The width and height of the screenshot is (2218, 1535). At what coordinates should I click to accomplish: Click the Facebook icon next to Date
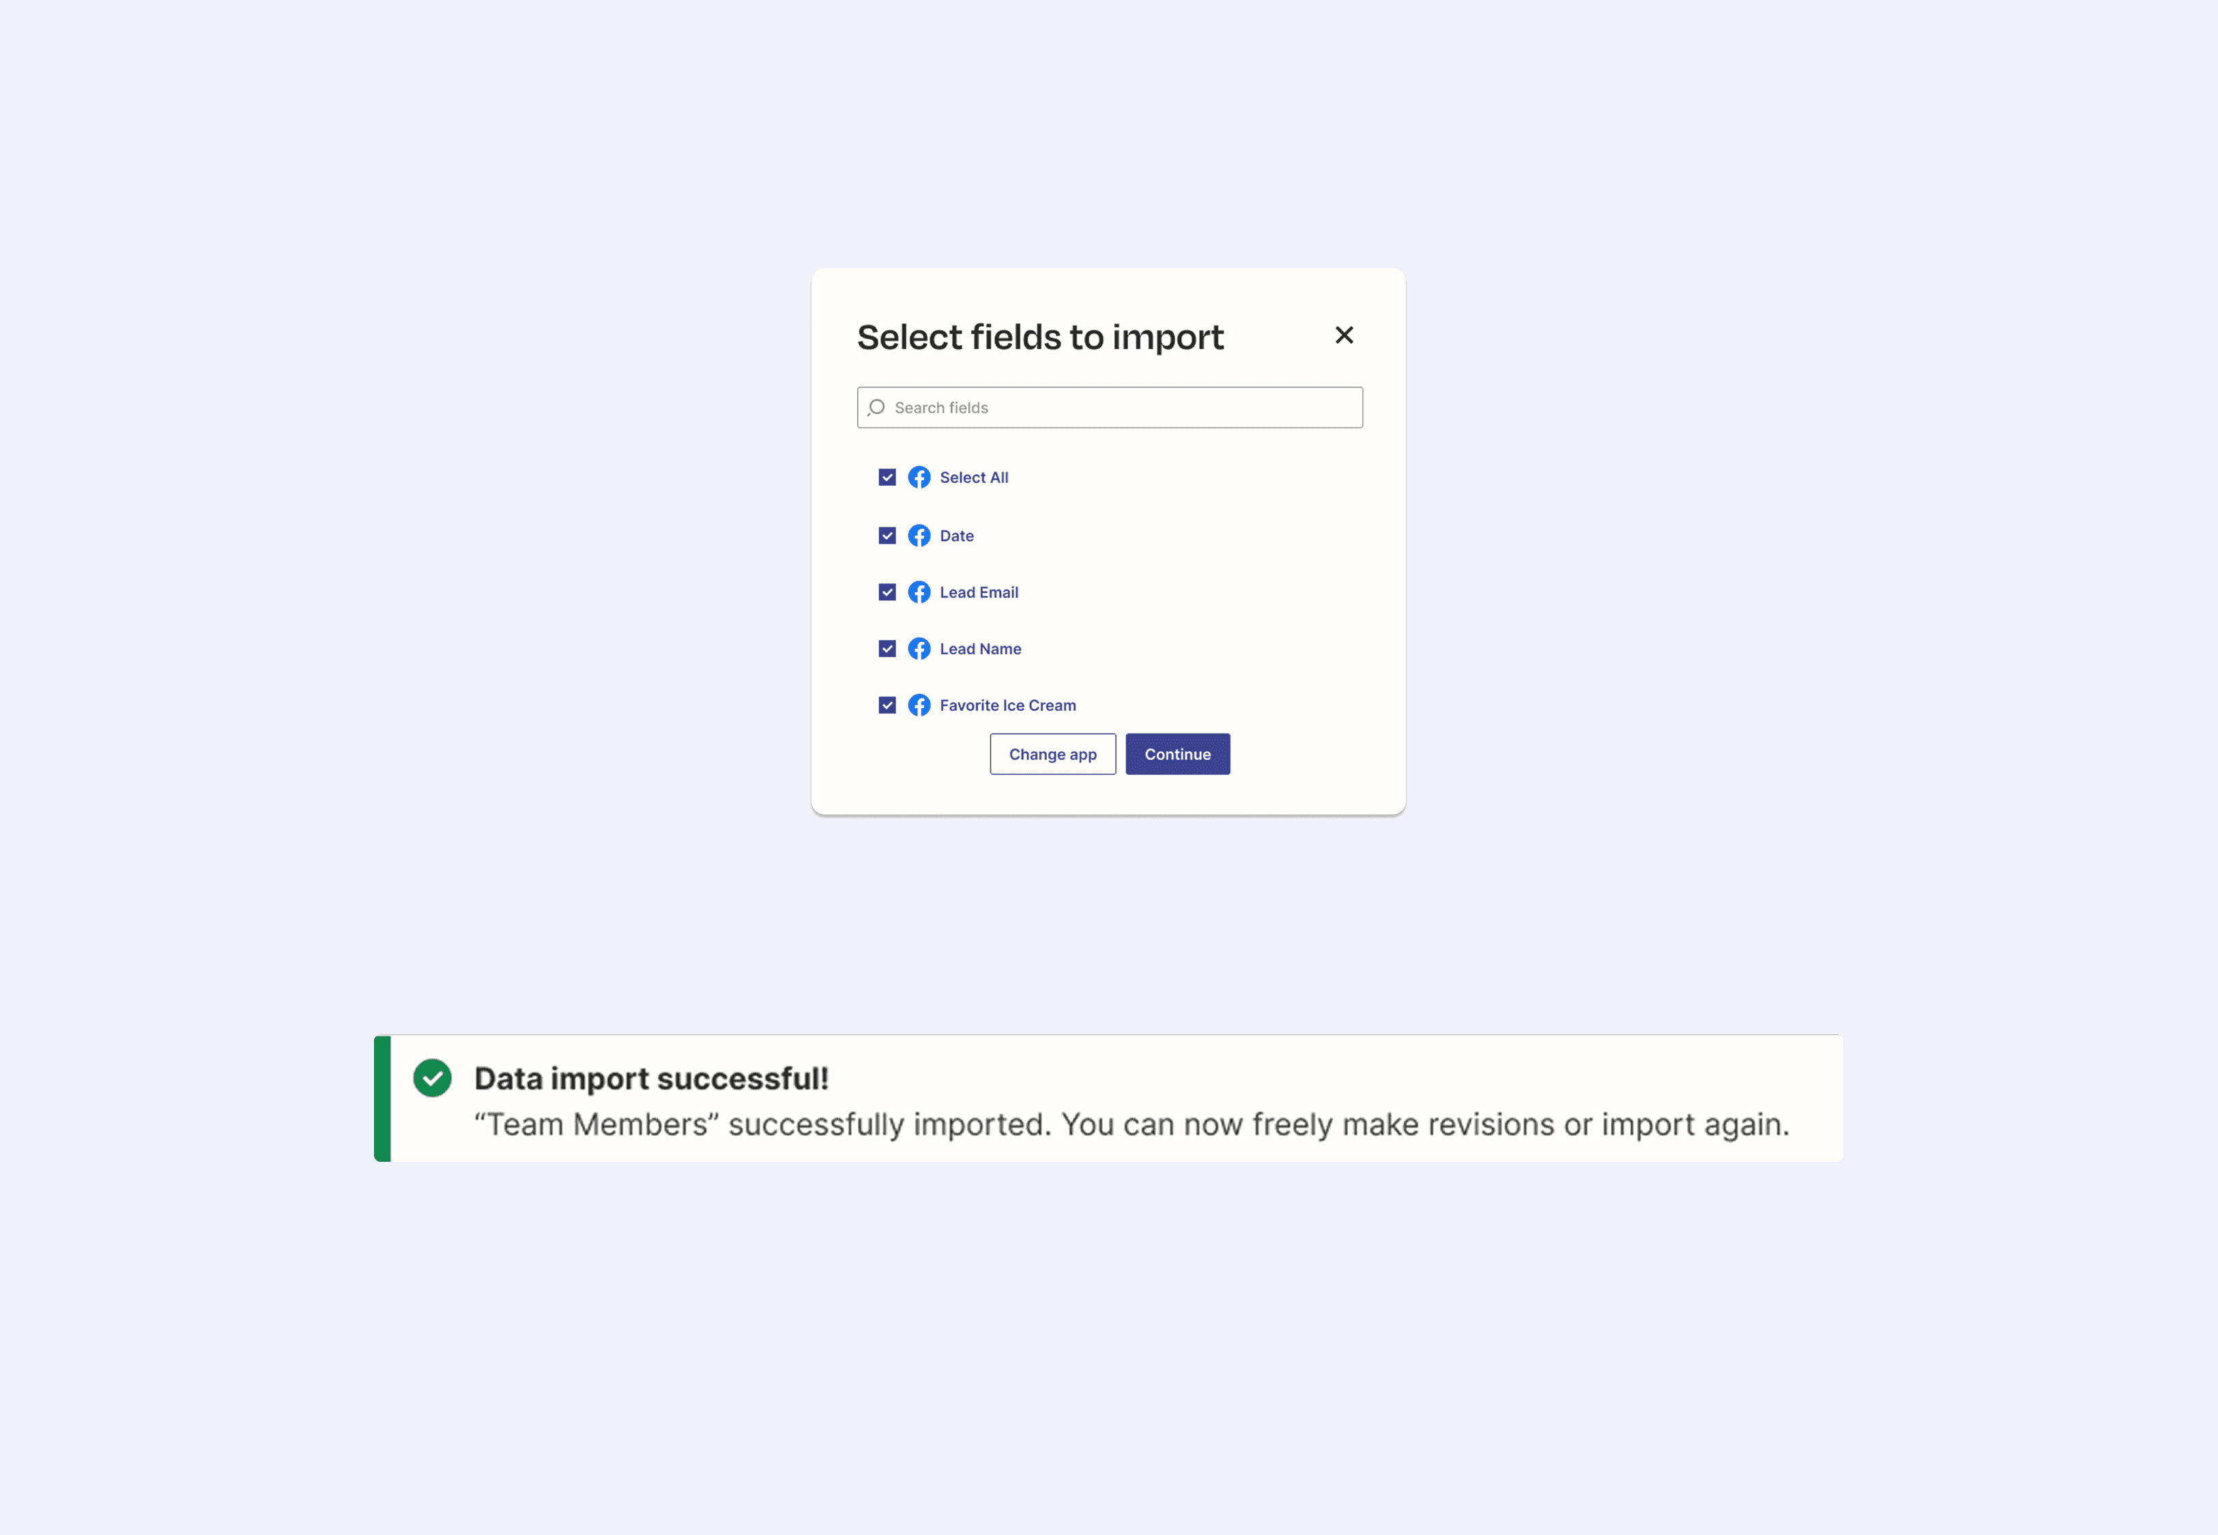pyautogui.click(x=919, y=536)
